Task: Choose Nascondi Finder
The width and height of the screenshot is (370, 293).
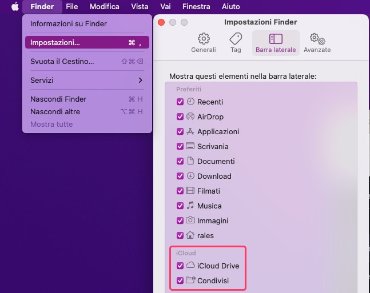Action: pos(87,99)
